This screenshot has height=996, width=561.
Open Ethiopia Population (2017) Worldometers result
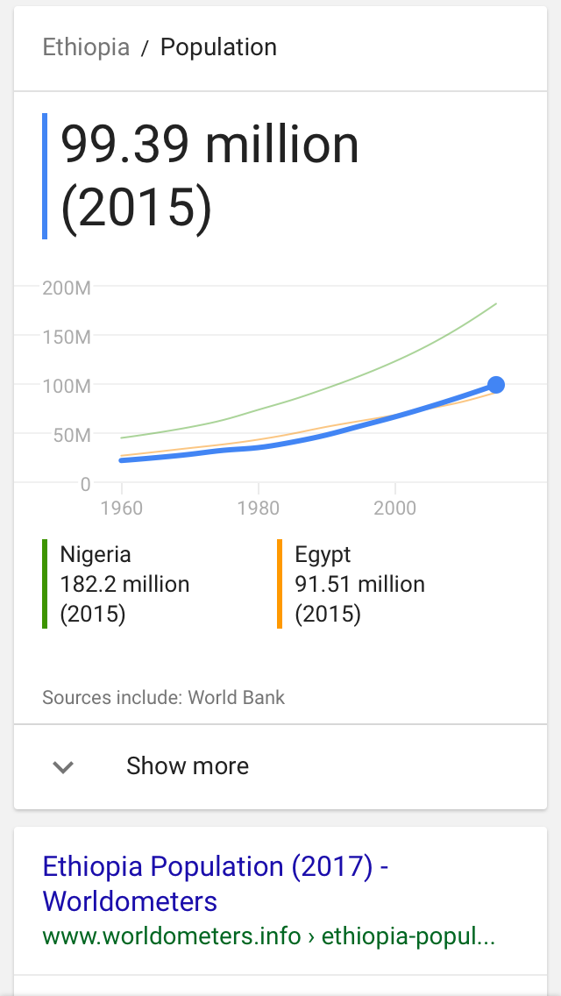click(215, 884)
